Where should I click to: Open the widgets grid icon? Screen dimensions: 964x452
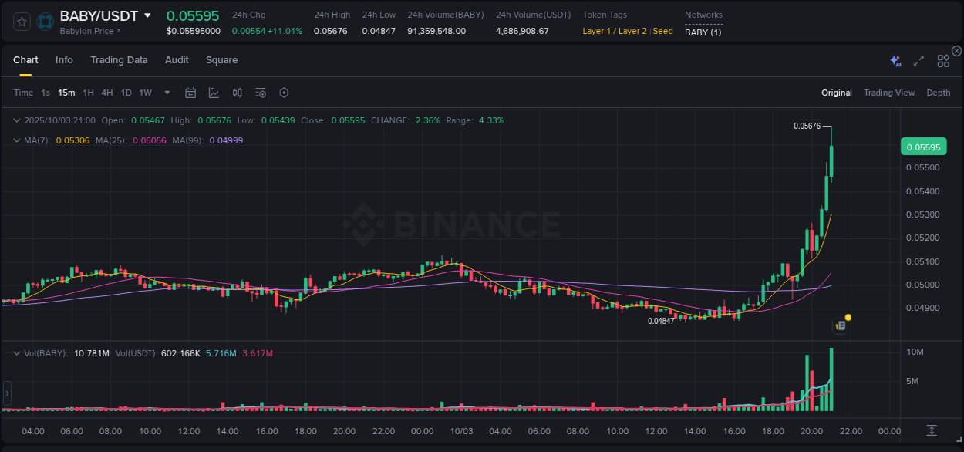tap(942, 59)
